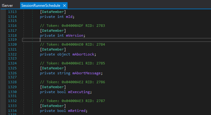Click the mVersion field identifier
This screenshot has width=211, height=115.
(x=75, y=35)
